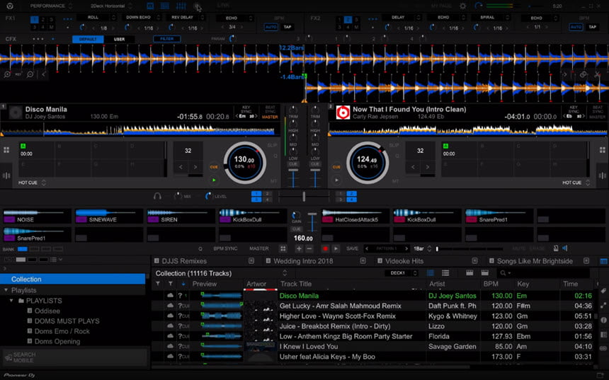Click the playlist icon next to Oddisee

(x=30, y=311)
